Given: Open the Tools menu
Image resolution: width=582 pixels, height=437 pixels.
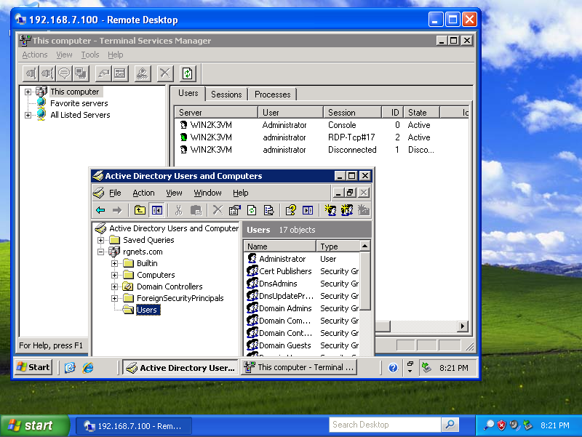Looking at the screenshot, I should click(90, 55).
